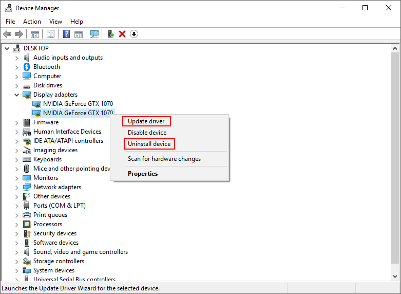Image resolution: width=401 pixels, height=294 pixels.
Task: Minimize the Device Manager window
Action: pos(342,8)
